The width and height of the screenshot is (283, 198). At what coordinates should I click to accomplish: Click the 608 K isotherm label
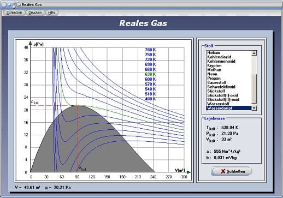[x=150, y=79]
